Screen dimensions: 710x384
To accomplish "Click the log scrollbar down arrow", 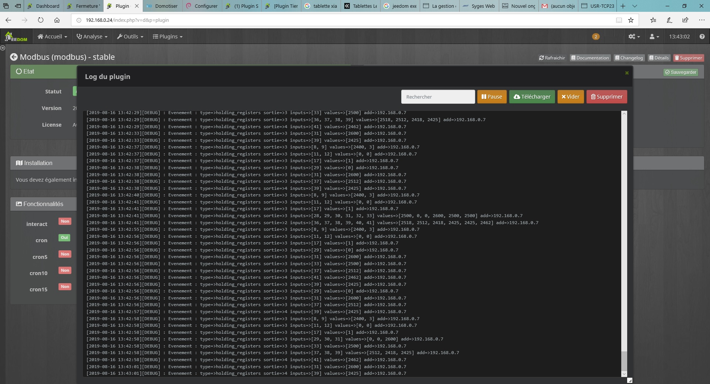I will [x=624, y=374].
